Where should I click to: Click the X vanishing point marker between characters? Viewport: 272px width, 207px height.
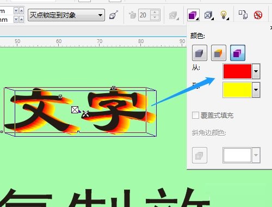click(x=85, y=114)
